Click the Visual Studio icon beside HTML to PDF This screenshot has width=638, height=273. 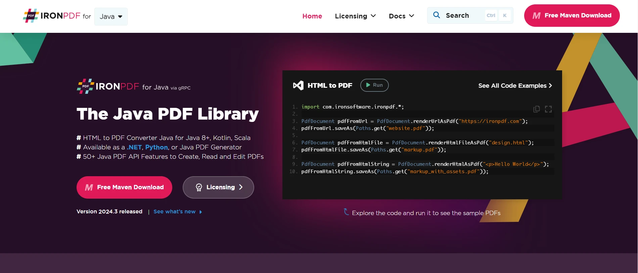298,85
